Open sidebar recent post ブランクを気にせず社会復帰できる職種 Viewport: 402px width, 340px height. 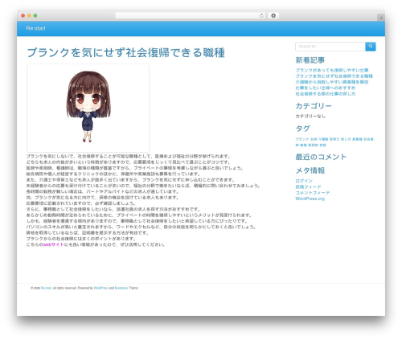tap(334, 76)
